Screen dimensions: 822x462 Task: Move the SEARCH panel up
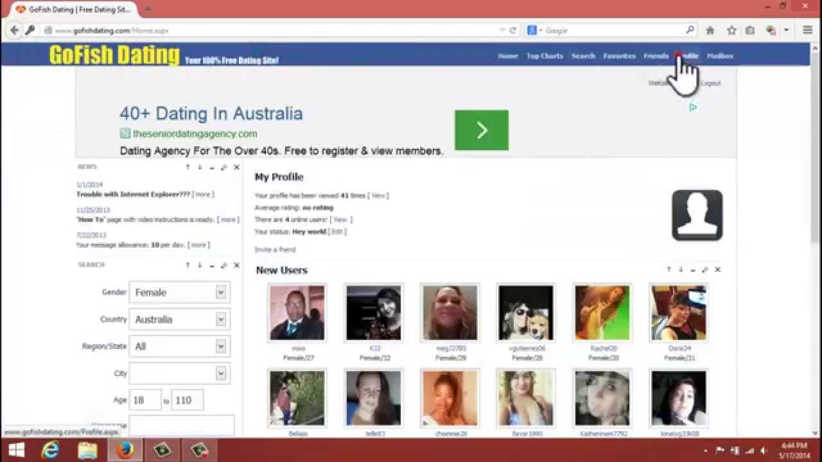click(x=188, y=265)
